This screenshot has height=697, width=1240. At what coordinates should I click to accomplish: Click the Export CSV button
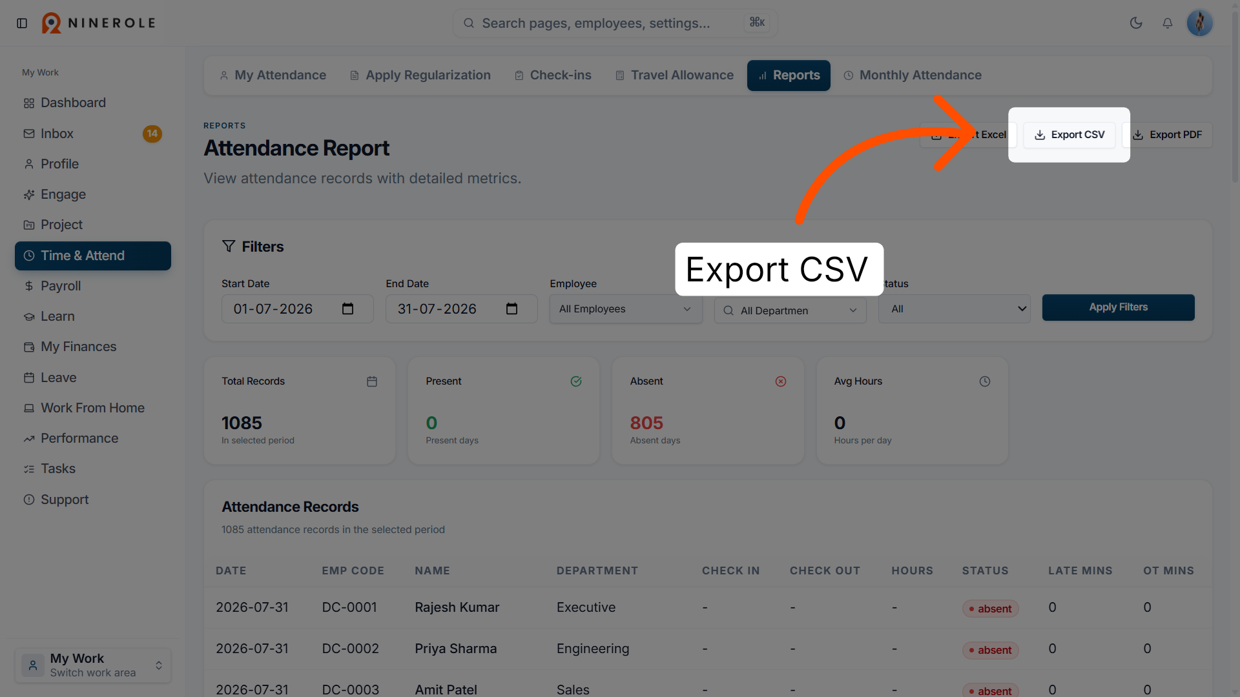1069,135
